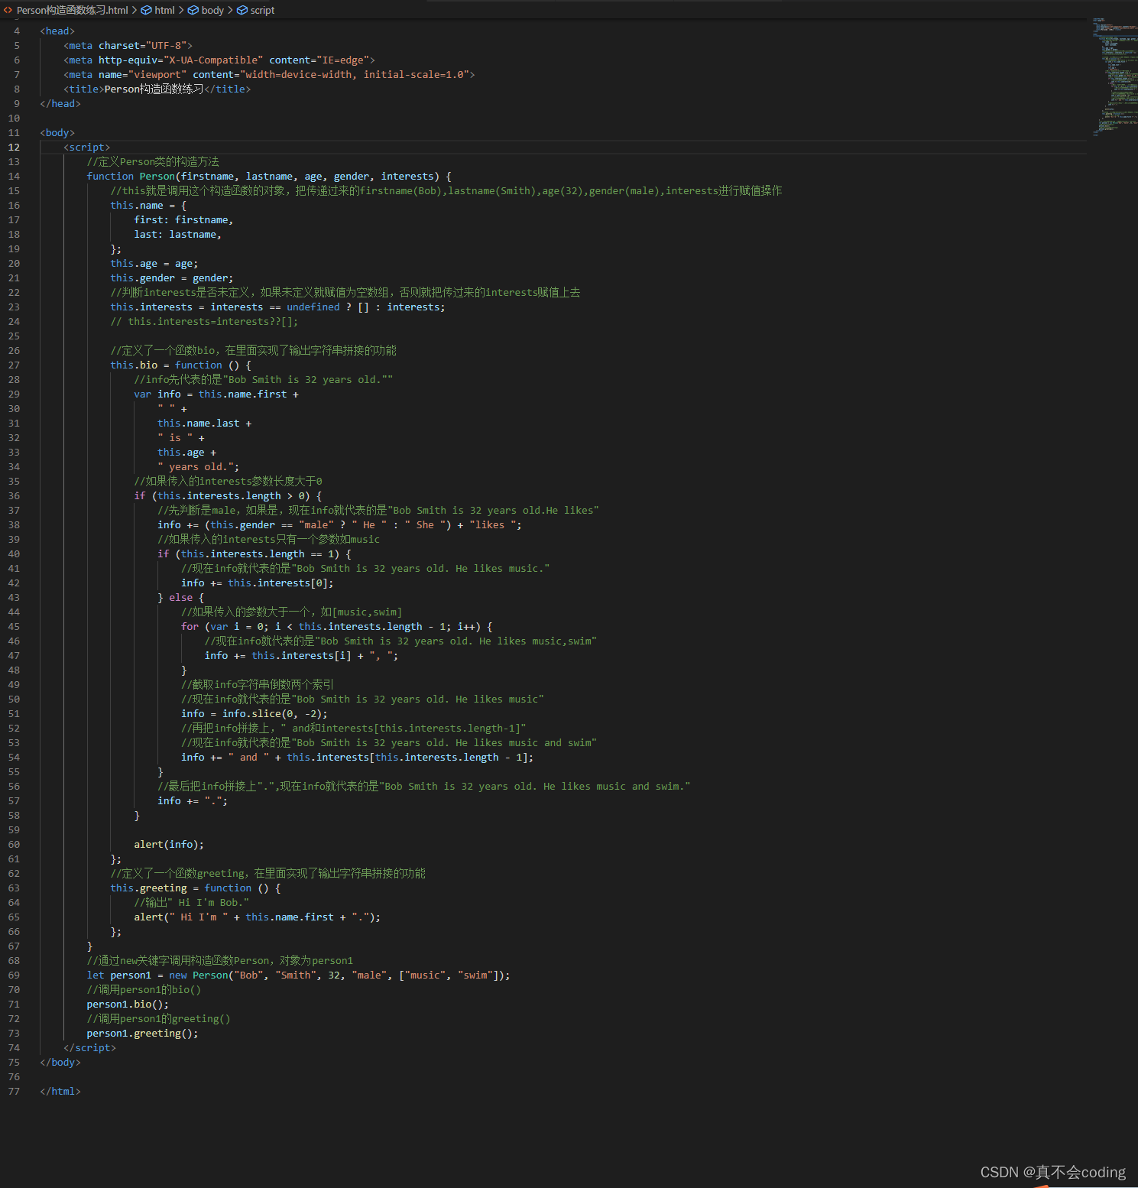This screenshot has width=1138, height=1188.
Task: Click line number 36 in the gutter
Action: pos(14,495)
